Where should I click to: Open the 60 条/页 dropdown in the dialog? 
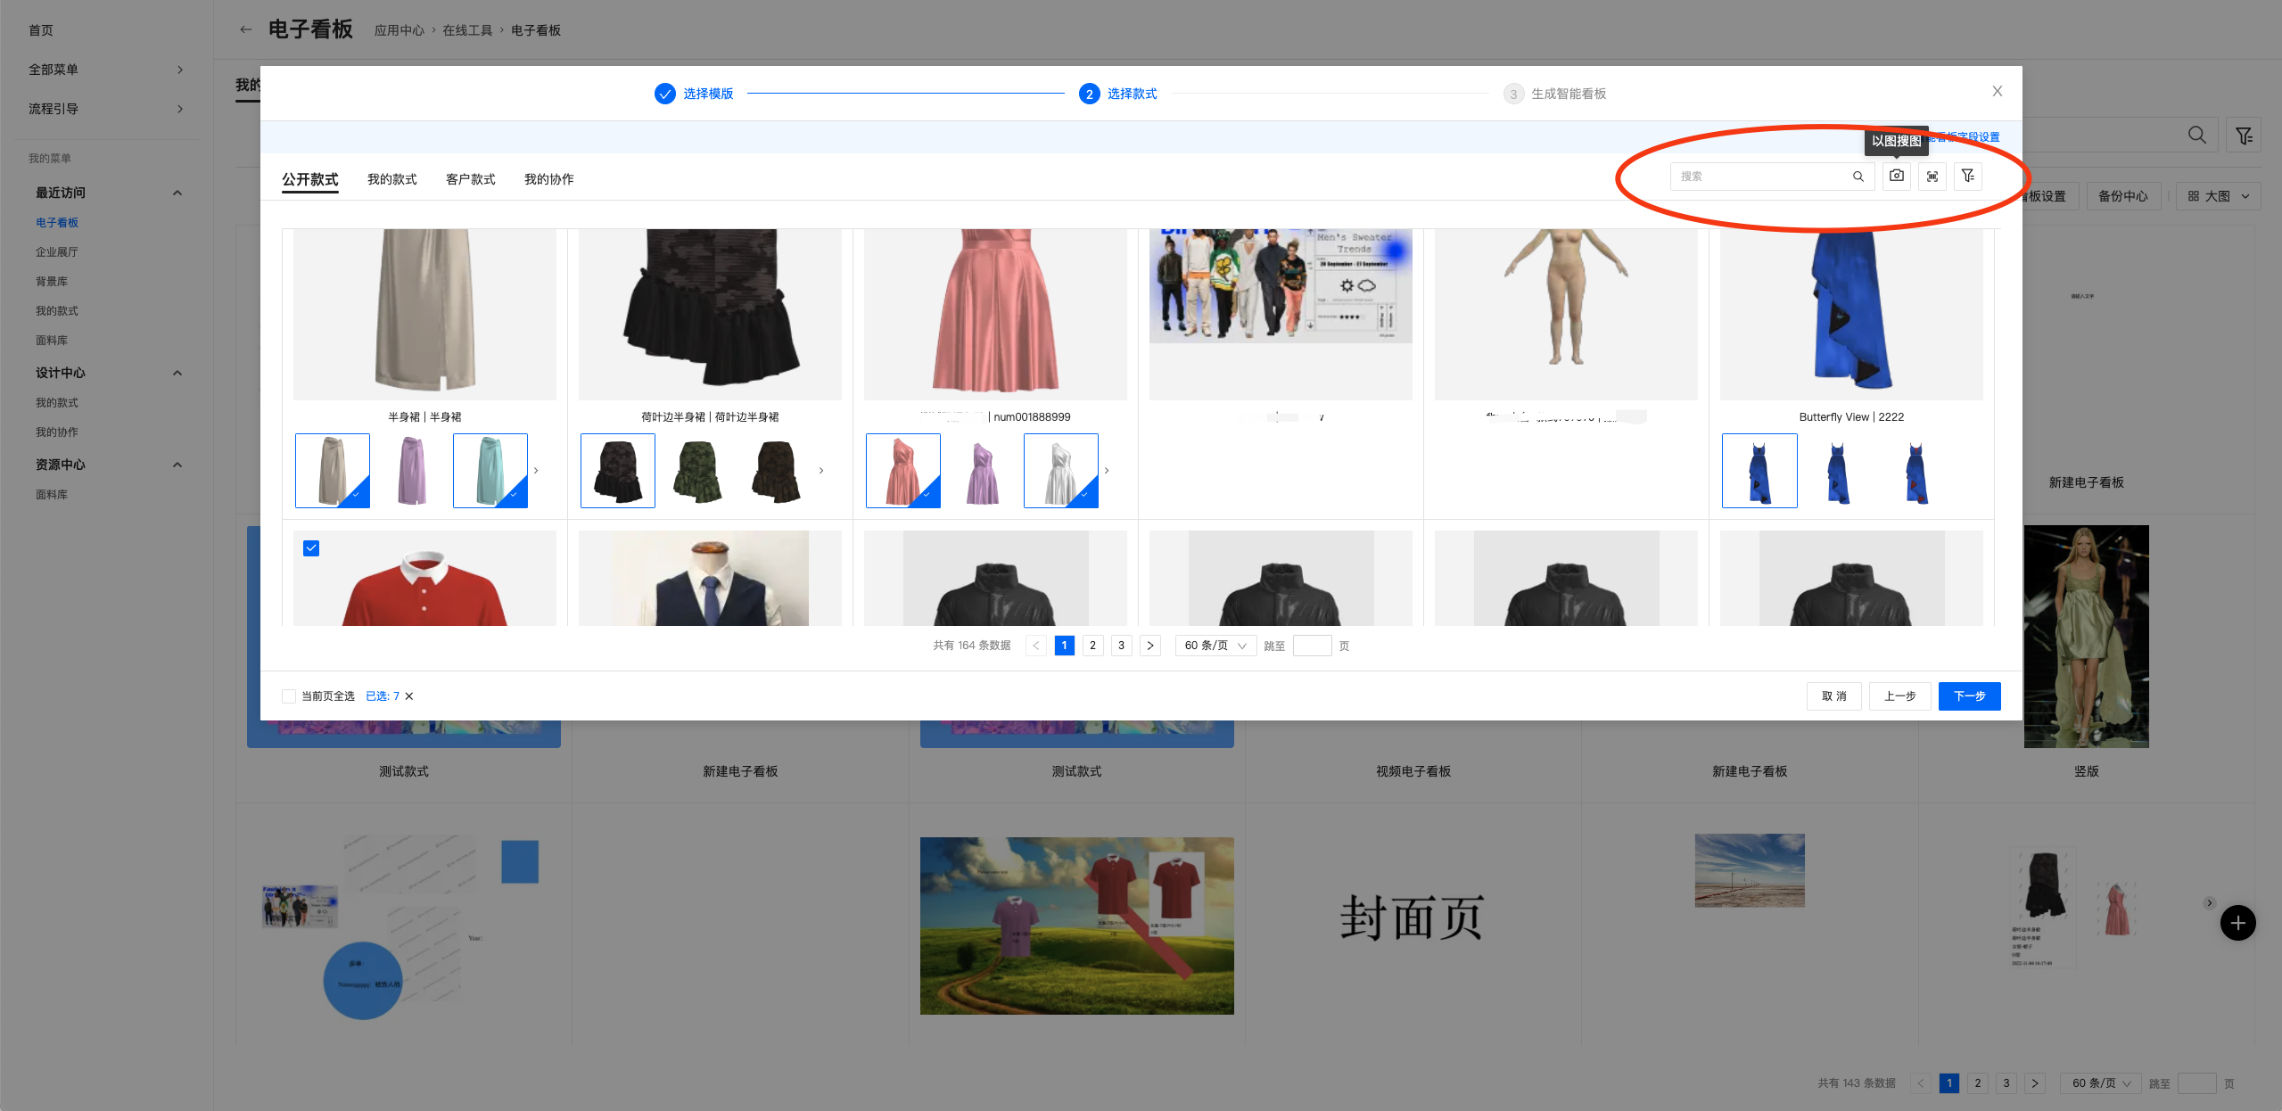pyautogui.click(x=1215, y=646)
